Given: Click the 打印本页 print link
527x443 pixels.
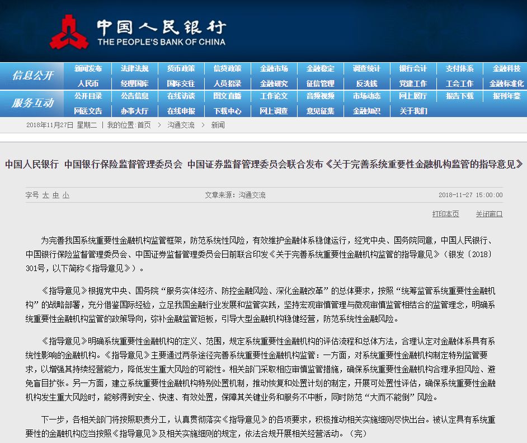Looking at the screenshot, I should [445, 214].
